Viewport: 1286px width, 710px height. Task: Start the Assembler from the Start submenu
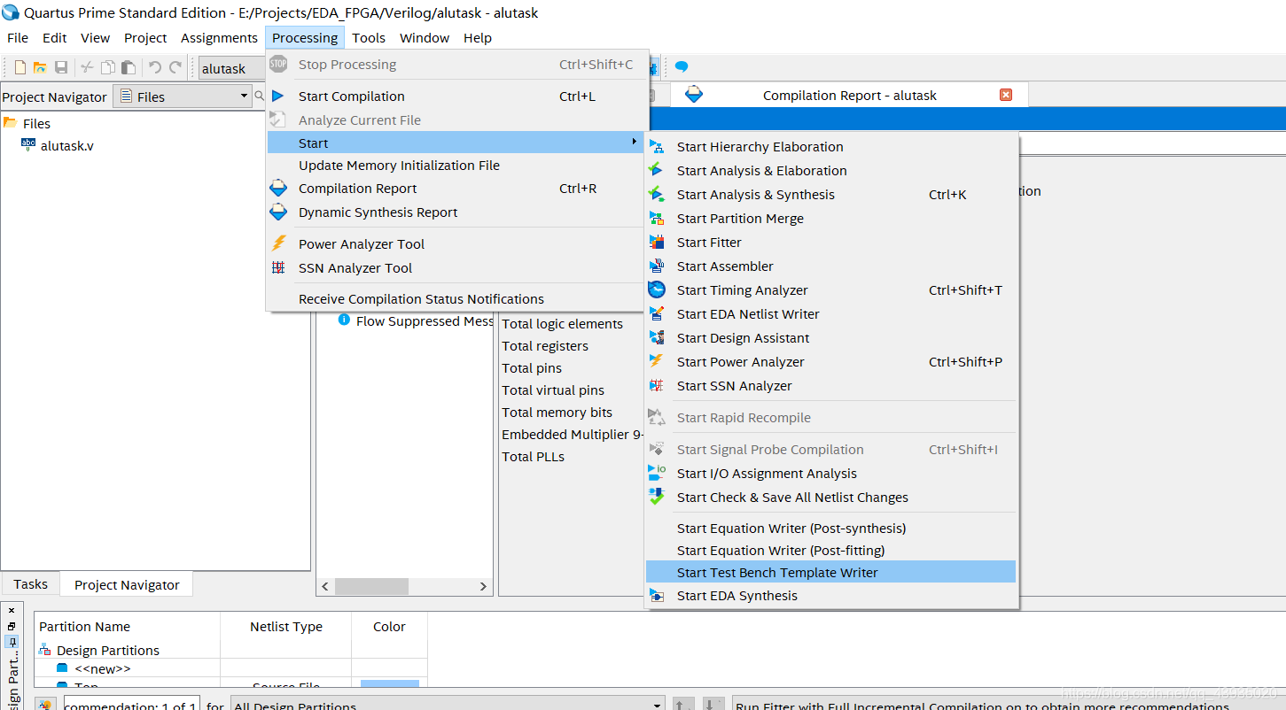point(724,266)
